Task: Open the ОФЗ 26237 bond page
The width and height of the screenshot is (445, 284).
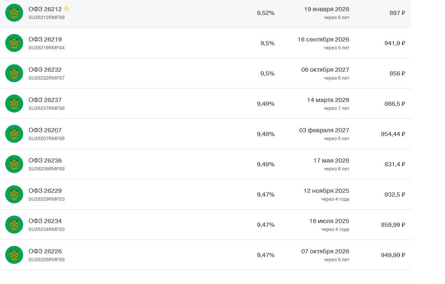Action: click(45, 100)
